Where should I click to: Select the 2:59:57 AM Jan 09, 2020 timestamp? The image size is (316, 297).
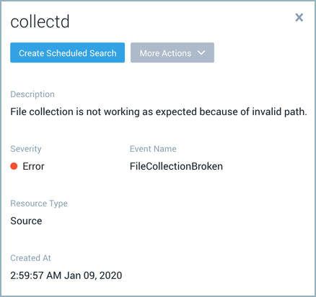(x=66, y=275)
